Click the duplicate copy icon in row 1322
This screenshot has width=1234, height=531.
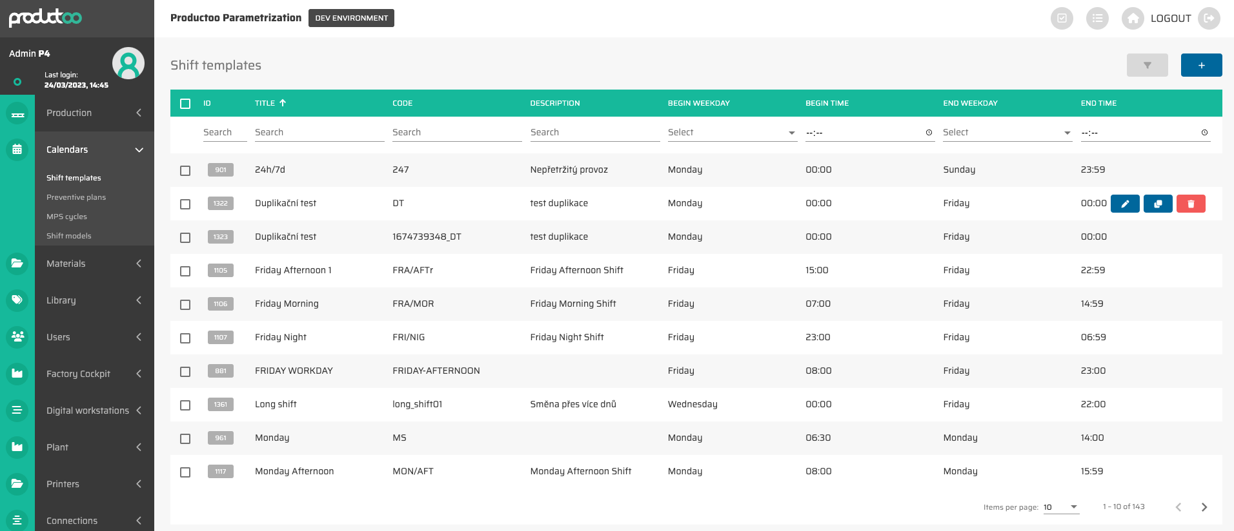[1158, 204]
